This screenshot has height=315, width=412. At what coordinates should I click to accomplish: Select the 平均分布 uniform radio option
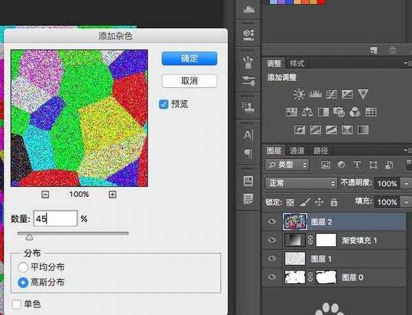[23, 267]
